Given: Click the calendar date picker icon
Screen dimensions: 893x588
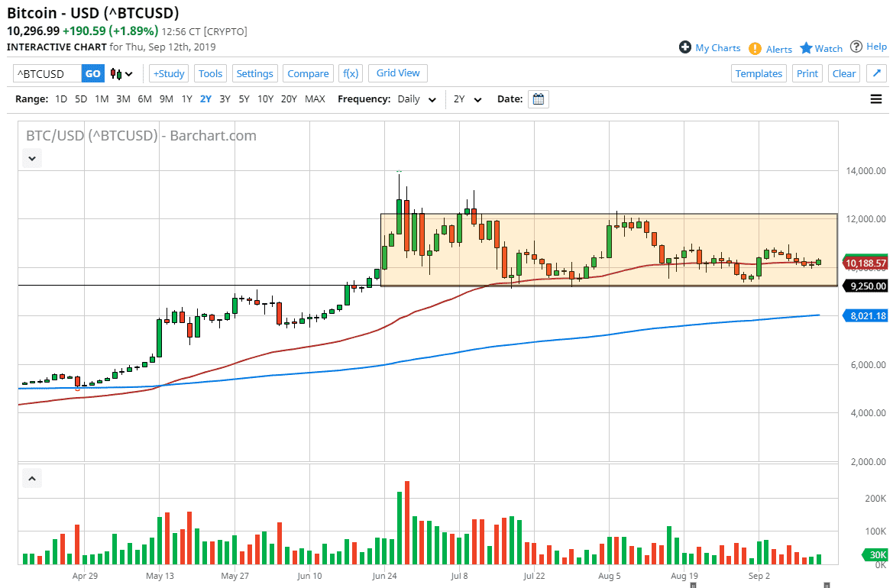Looking at the screenshot, I should (538, 99).
